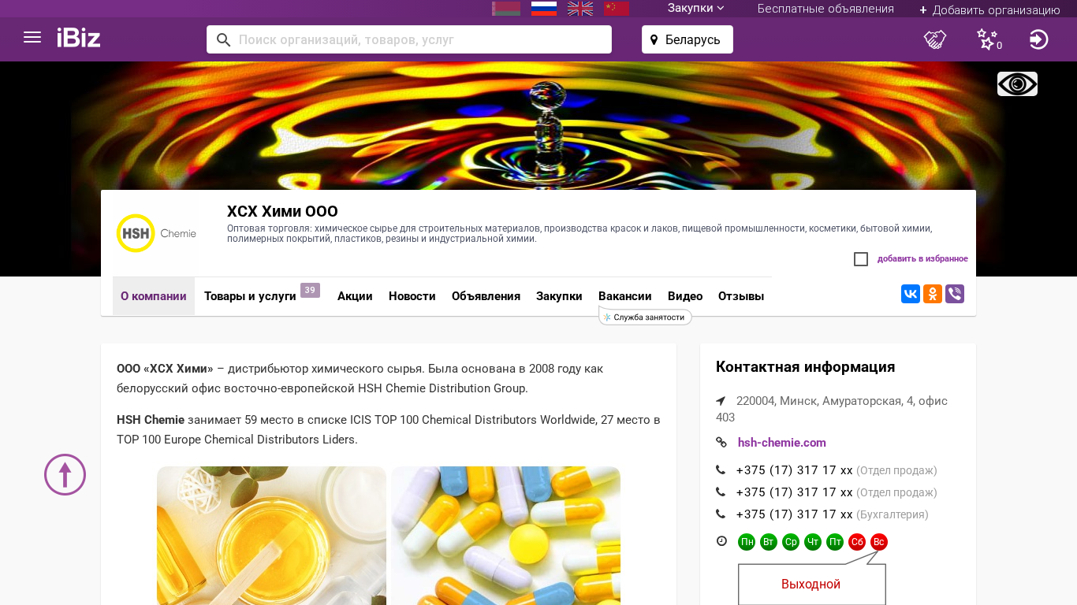1077x605 pixels.
Task: Switch language to Russian flag
Action: click(544, 9)
